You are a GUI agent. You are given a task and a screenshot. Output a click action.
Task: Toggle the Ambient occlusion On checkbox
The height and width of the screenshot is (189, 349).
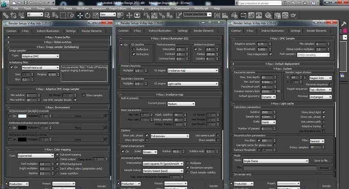tap(196, 49)
